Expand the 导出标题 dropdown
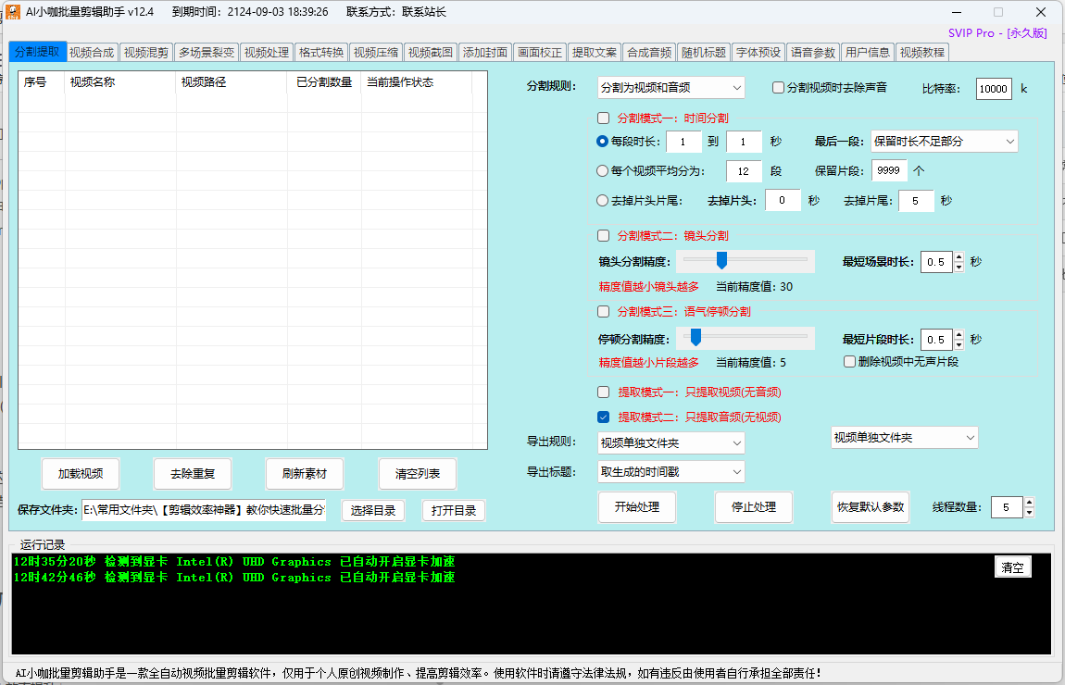Image resolution: width=1065 pixels, height=685 pixels. [671, 472]
